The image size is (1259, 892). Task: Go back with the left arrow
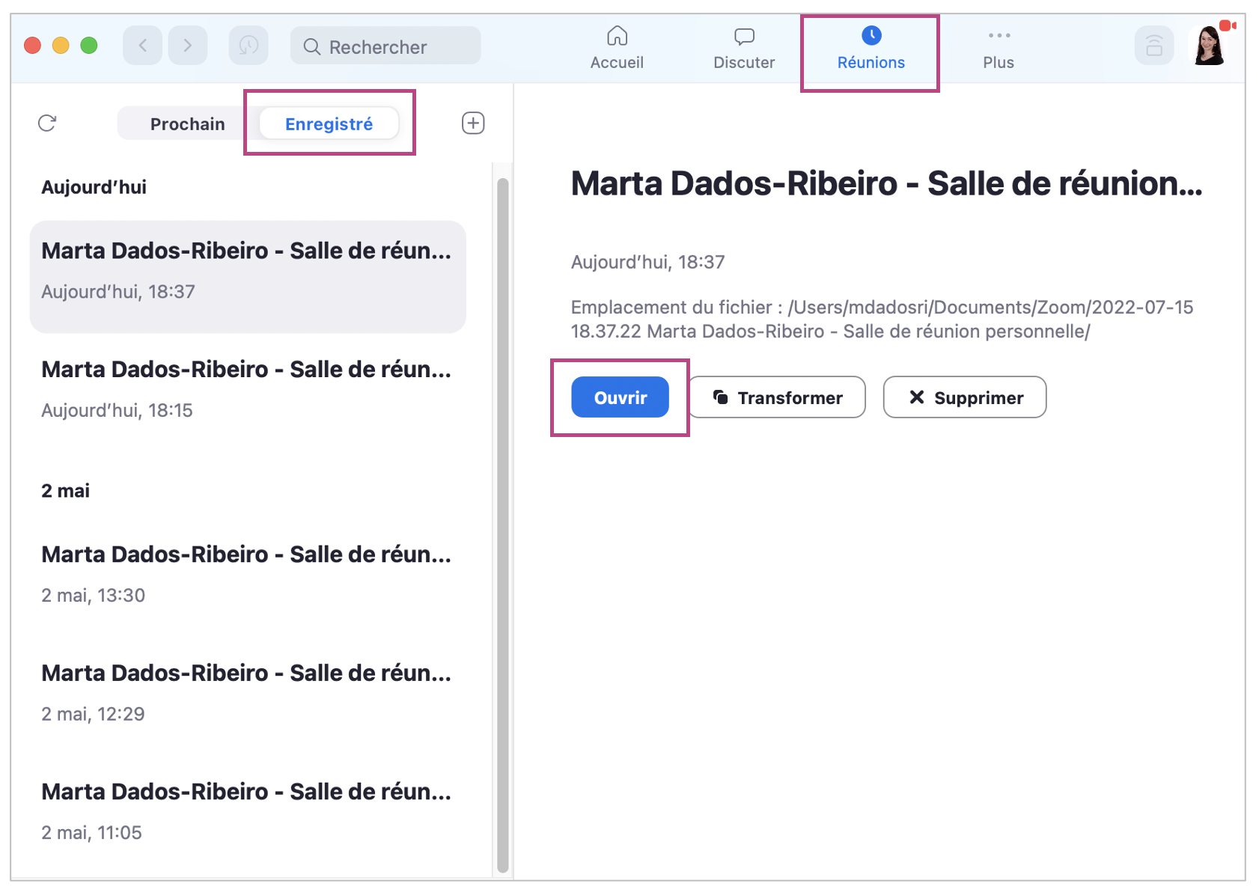pyautogui.click(x=142, y=46)
